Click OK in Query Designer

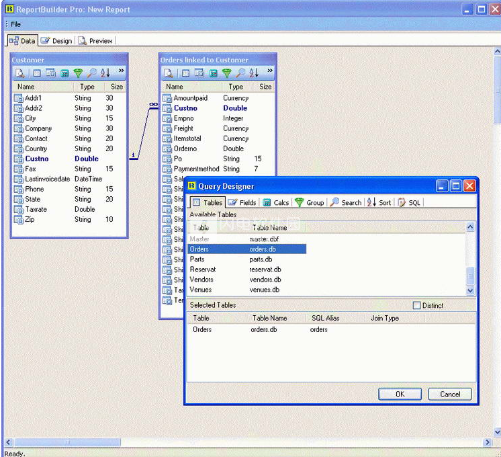point(400,394)
